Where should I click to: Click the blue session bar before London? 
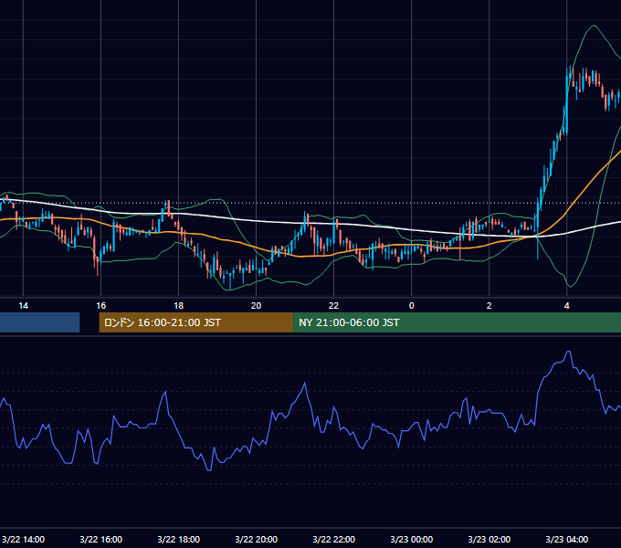coord(39,322)
